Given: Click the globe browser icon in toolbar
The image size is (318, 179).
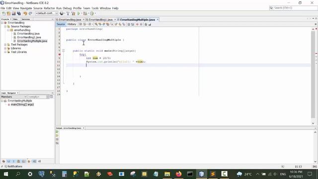Looking at the screenshot, I should coord(62,13).
